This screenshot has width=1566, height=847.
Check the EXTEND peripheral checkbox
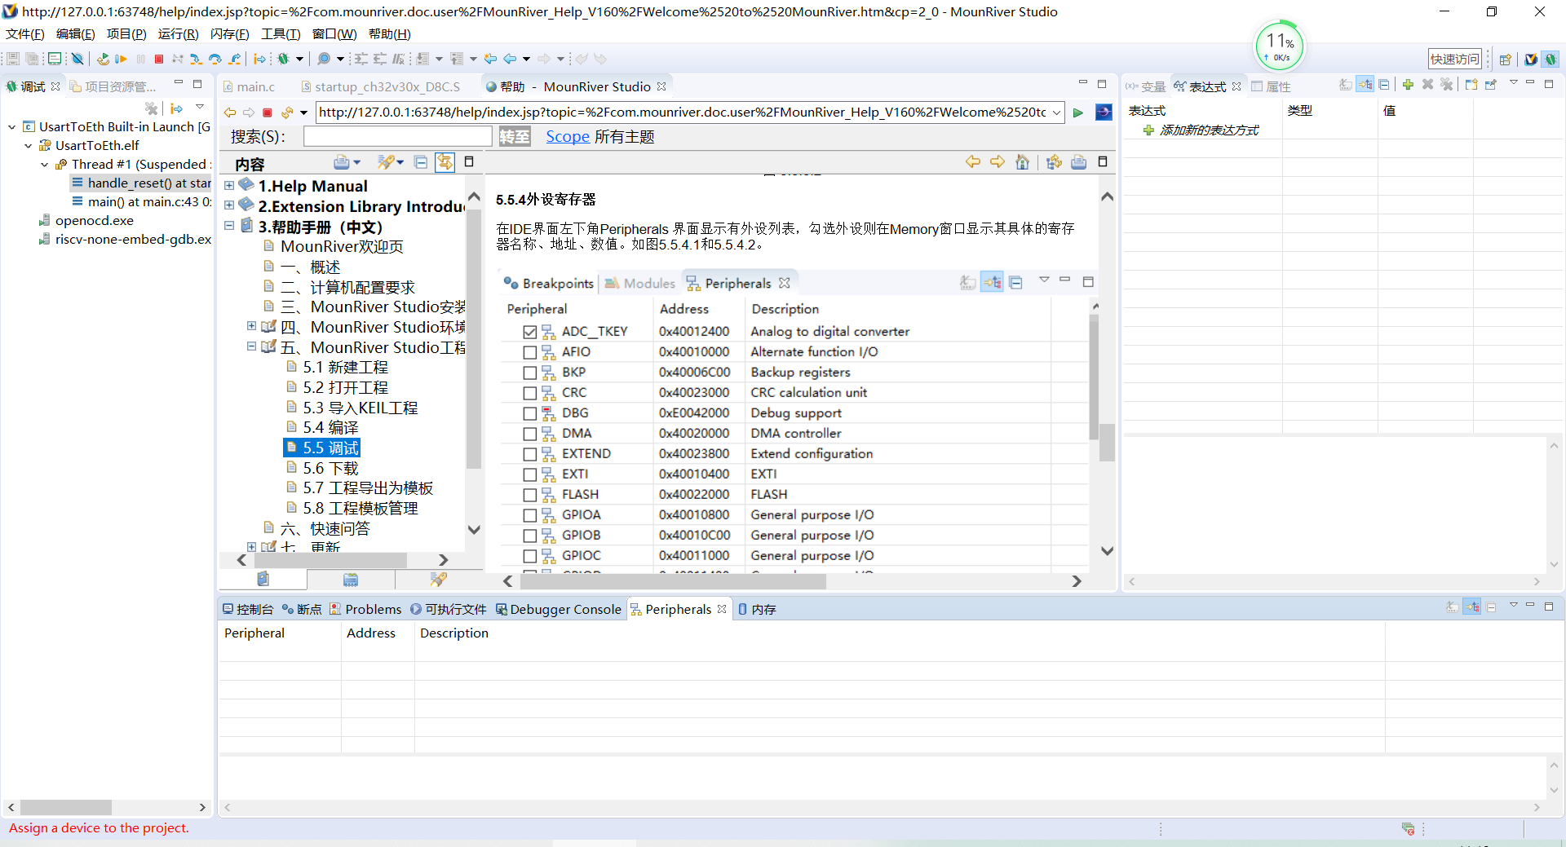[x=530, y=454]
